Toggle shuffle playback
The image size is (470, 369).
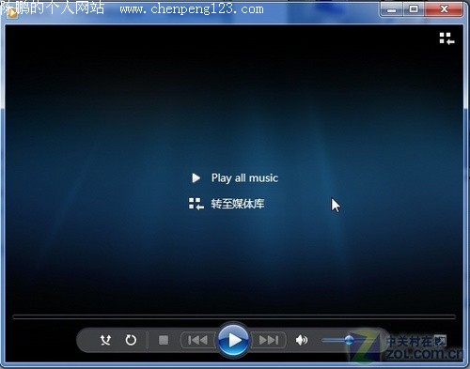click(x=105, y=340)
